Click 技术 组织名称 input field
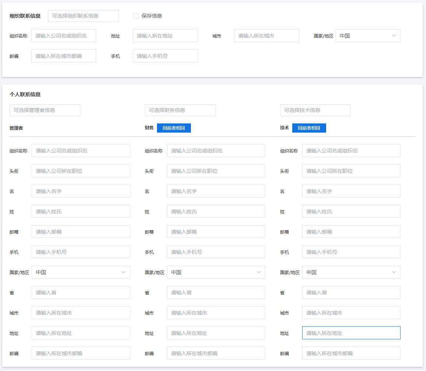The width and height of the screenshot is (426, 371). [351, 151]
